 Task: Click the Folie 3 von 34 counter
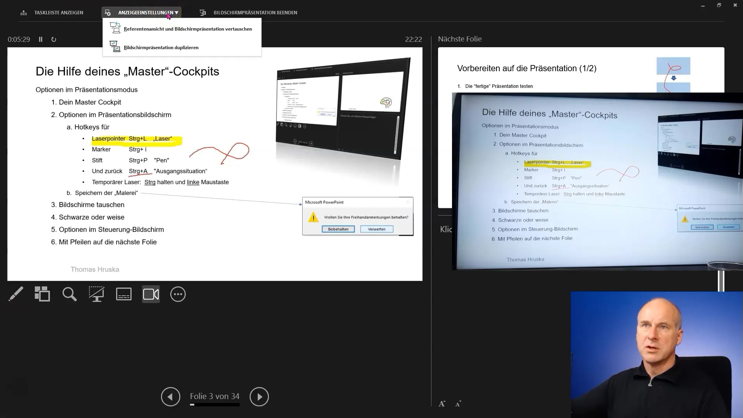pyautogui.click(x=215, y=396)
